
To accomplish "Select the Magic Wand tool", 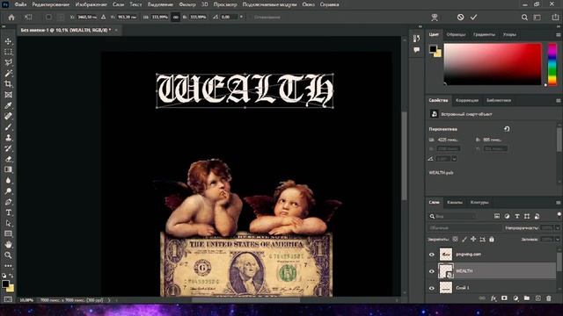I will [8, 73].
